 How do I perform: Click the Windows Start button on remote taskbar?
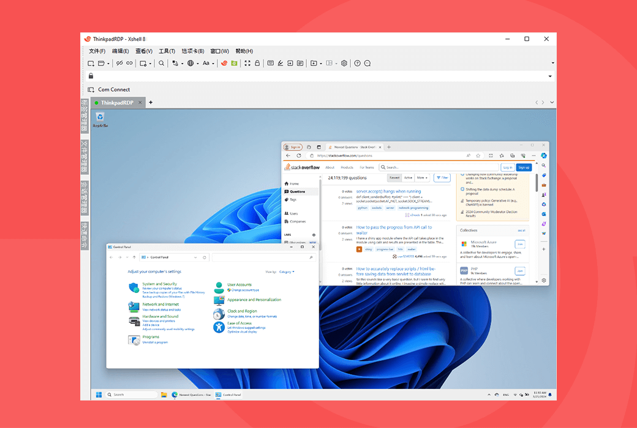pos(97,394)
